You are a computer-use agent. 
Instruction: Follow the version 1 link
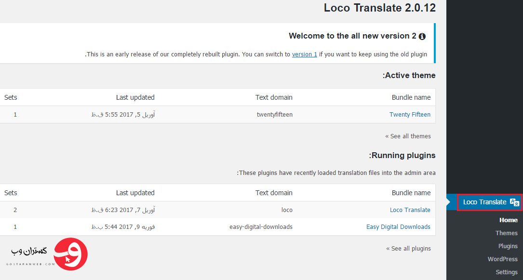[305, 54]
